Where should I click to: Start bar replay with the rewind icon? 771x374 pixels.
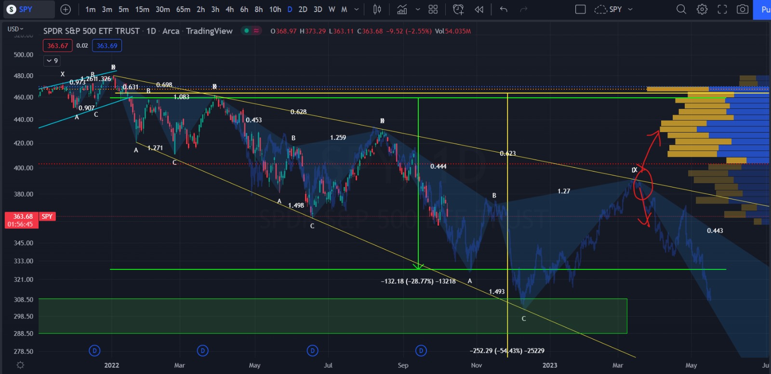[479, 9]
